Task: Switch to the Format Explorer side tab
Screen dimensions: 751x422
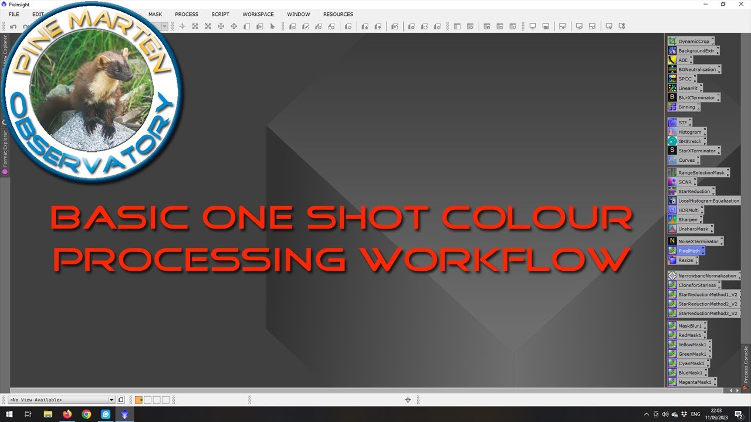Action: tap(5, 152)
